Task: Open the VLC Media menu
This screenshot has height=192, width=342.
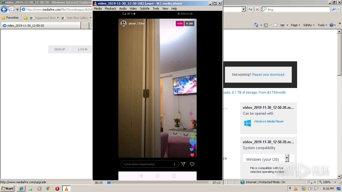Action: coord(98,9)
